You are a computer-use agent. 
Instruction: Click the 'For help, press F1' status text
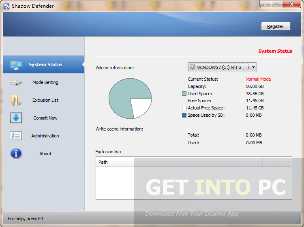point(26,218)
